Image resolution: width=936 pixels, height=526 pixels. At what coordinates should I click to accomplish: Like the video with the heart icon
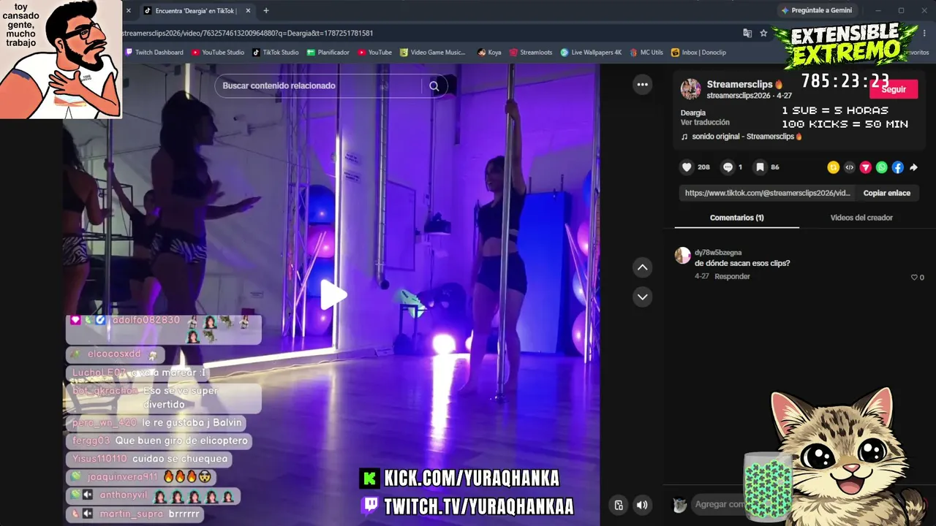click(687, 167)
